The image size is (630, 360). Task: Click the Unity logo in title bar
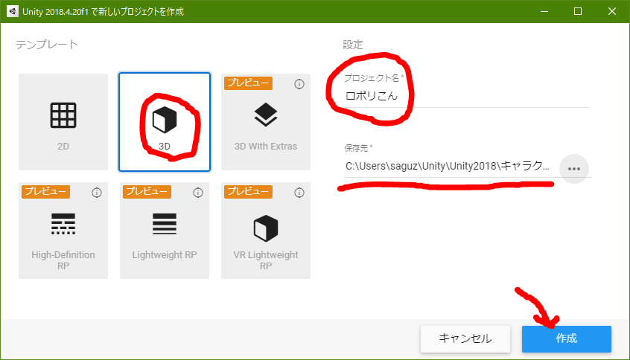coord(13,11)
